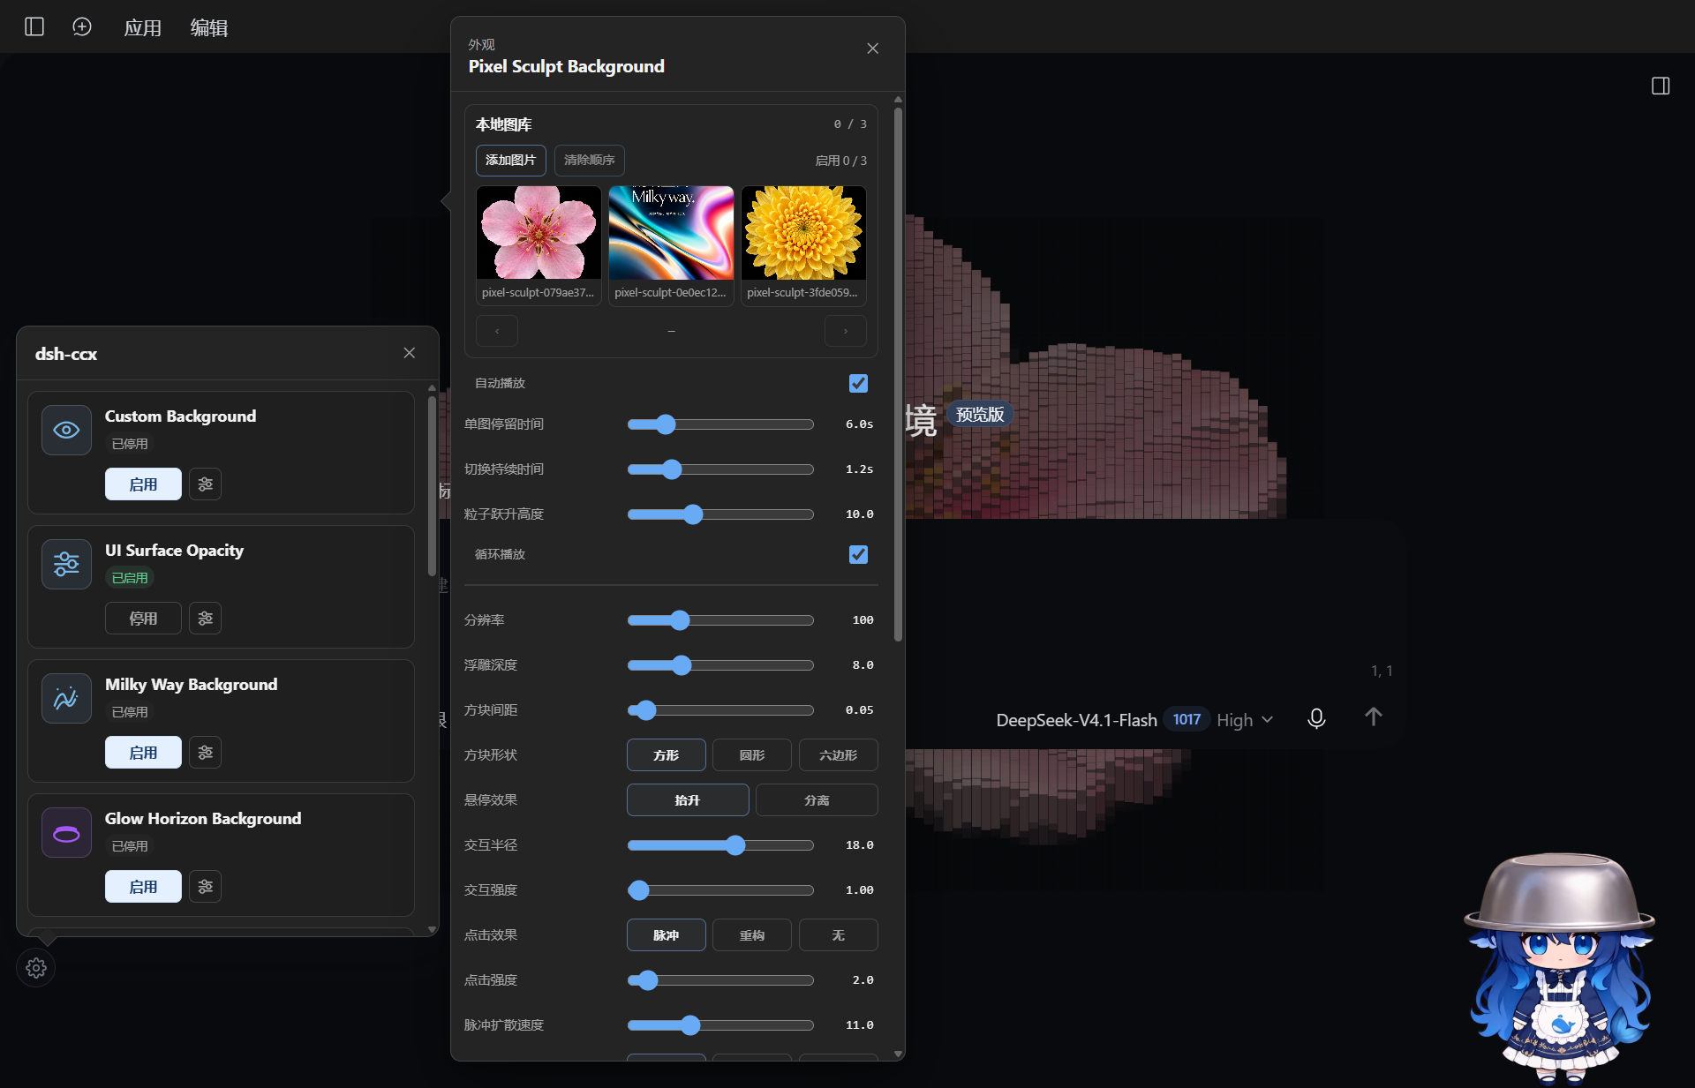Viewport: 1695px width, 1088px height.
Task: Select 圆形 block shape
Action: [752, 754]
